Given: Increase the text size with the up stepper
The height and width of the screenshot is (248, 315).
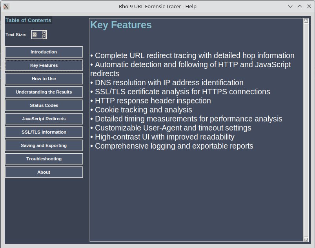Looking at the screenshot, I should 43,33.
